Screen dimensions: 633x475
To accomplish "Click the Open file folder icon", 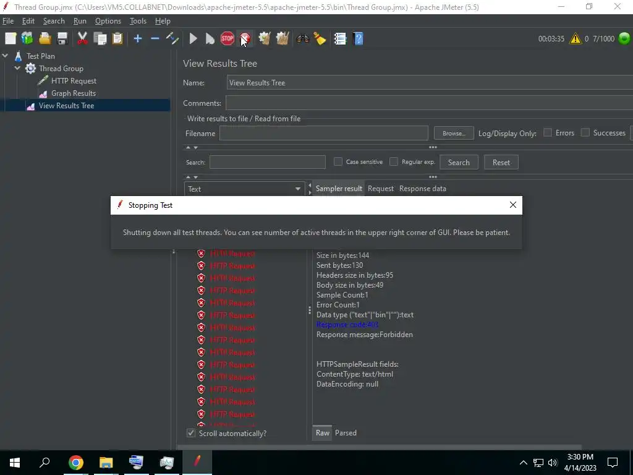I will pyautogui.click(x=45, y=39).
